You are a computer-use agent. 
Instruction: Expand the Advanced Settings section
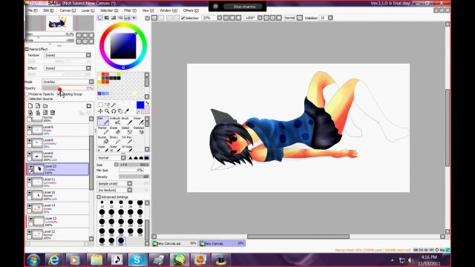(99, 197)
